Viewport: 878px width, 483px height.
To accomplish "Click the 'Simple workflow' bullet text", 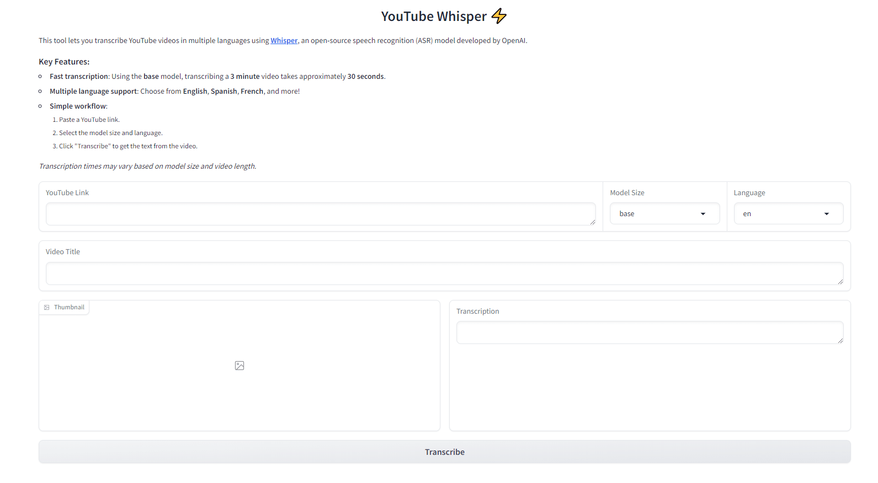I will [x=78, y=106].
